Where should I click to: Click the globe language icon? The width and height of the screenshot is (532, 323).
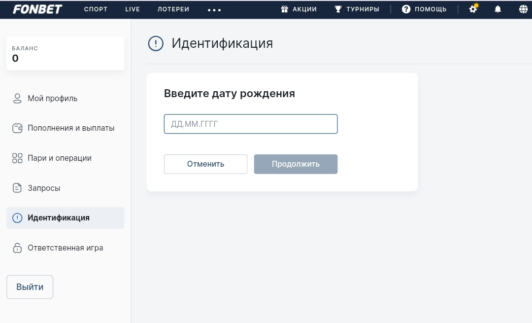(x=523, y=9)
